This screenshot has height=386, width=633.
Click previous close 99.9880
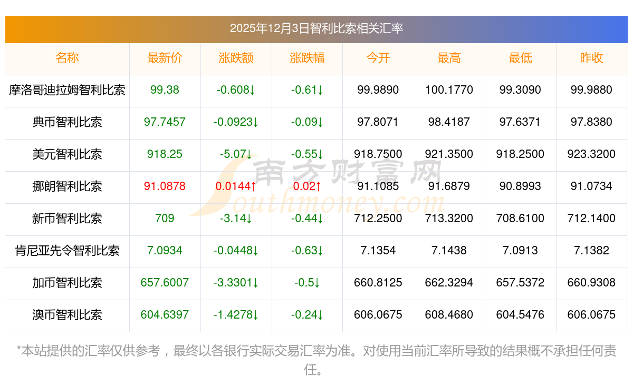(591, 90)
